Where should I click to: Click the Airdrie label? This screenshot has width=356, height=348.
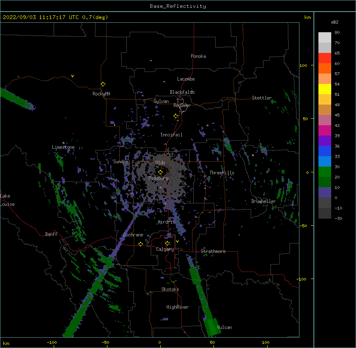pyautogui.click(x=167, y=222)
